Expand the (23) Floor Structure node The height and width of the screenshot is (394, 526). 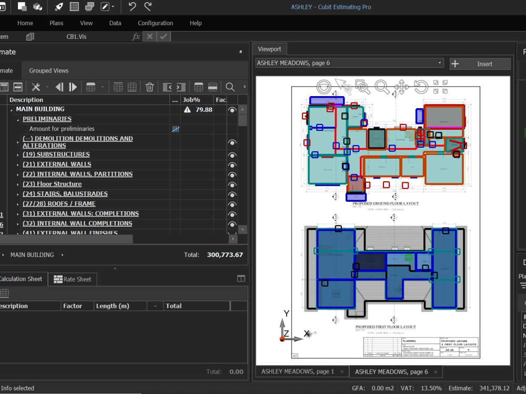(x=18, y=184)
